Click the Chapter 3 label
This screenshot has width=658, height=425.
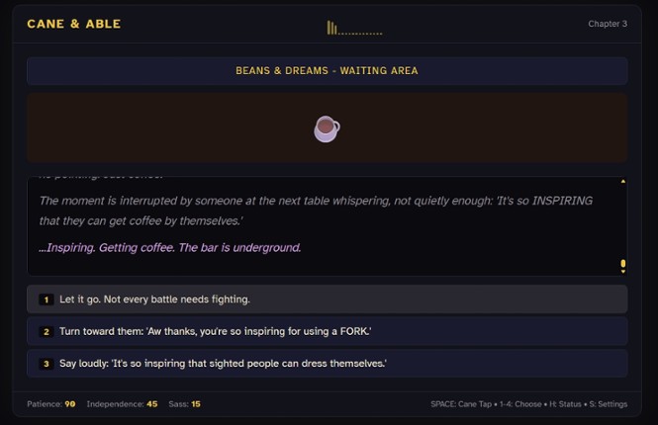tap(608, 24)
